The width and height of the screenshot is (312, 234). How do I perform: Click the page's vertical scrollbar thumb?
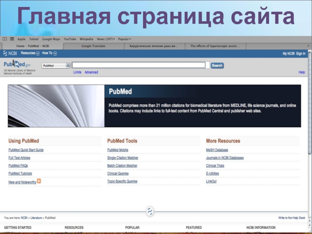[310, 103]
